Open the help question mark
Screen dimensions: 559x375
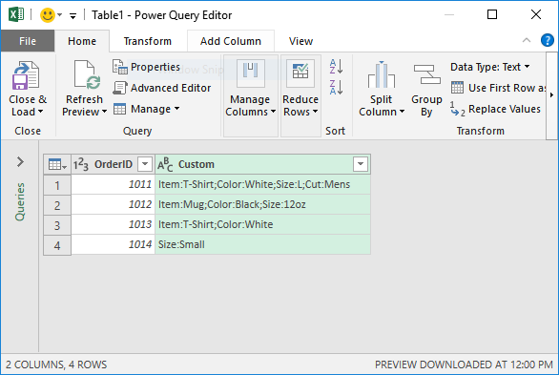pyautogui.click(x=547, y=40)
